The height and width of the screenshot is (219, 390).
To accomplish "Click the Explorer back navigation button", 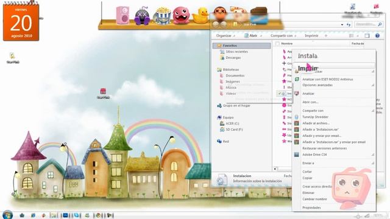I will click(x=215, y=24).
